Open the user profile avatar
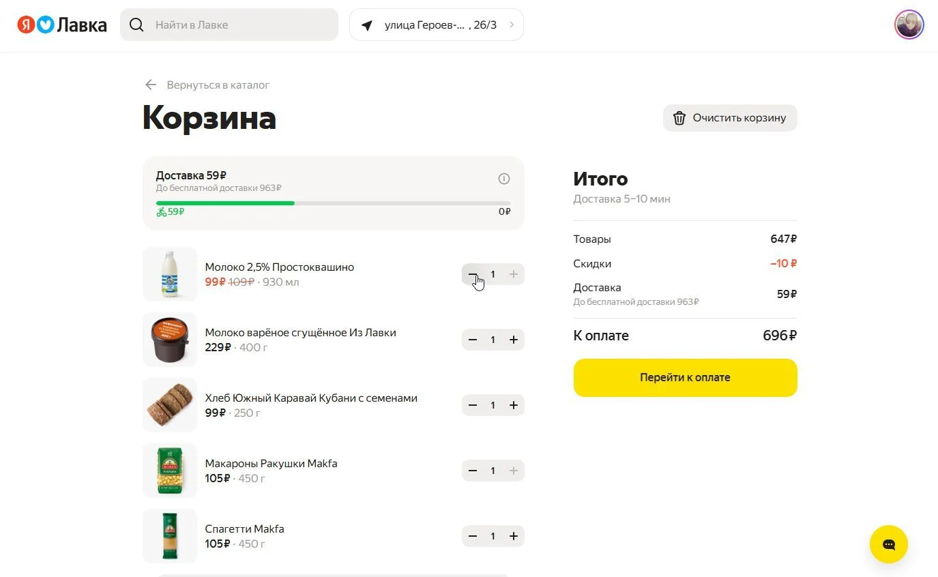This screenshot has height=577, width=938. [909, 25]
